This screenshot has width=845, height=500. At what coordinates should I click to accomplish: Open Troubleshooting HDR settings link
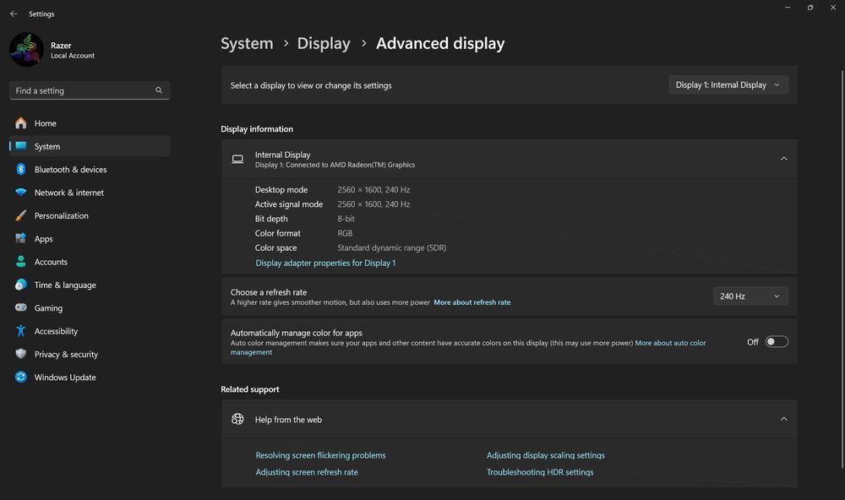tap(540, 472)
